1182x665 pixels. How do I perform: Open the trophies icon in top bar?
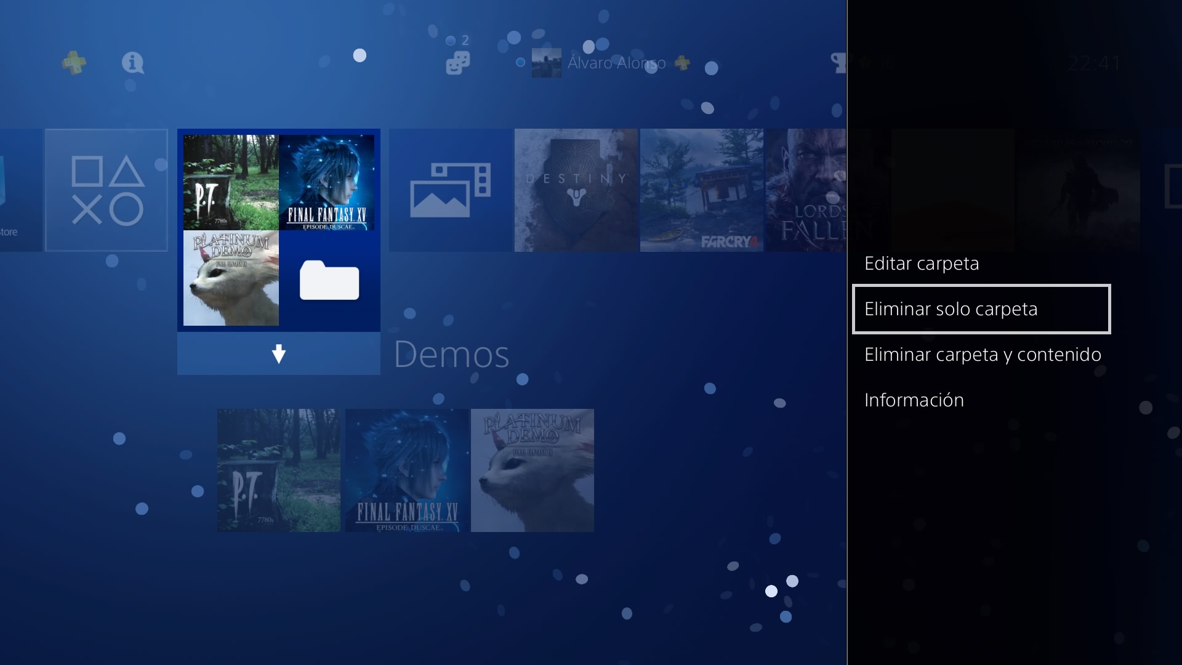839,62
